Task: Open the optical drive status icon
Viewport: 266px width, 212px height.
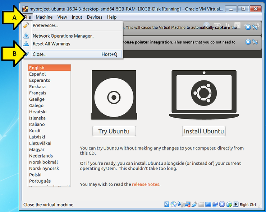Action: point(174,204)
